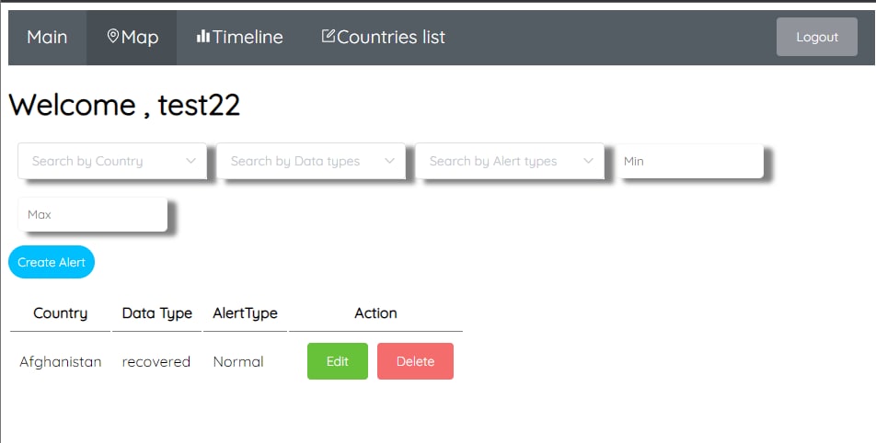Click the Timeline bar chart icon
The image size is (876, 443).
point(203,36)
